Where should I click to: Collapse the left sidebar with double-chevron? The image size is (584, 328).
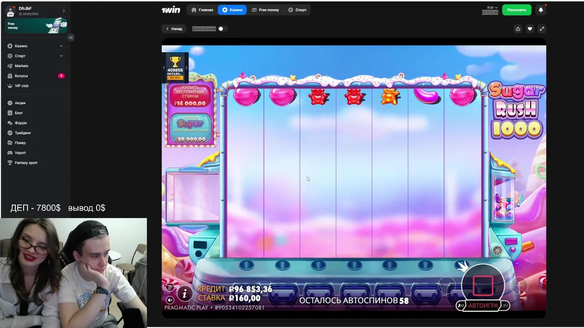(x=71, y=37)
